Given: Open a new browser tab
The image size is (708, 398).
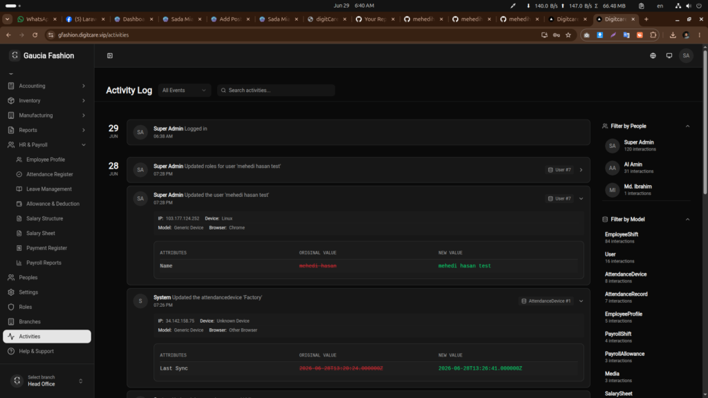Looking at the screenshot, I should (646, 19).
